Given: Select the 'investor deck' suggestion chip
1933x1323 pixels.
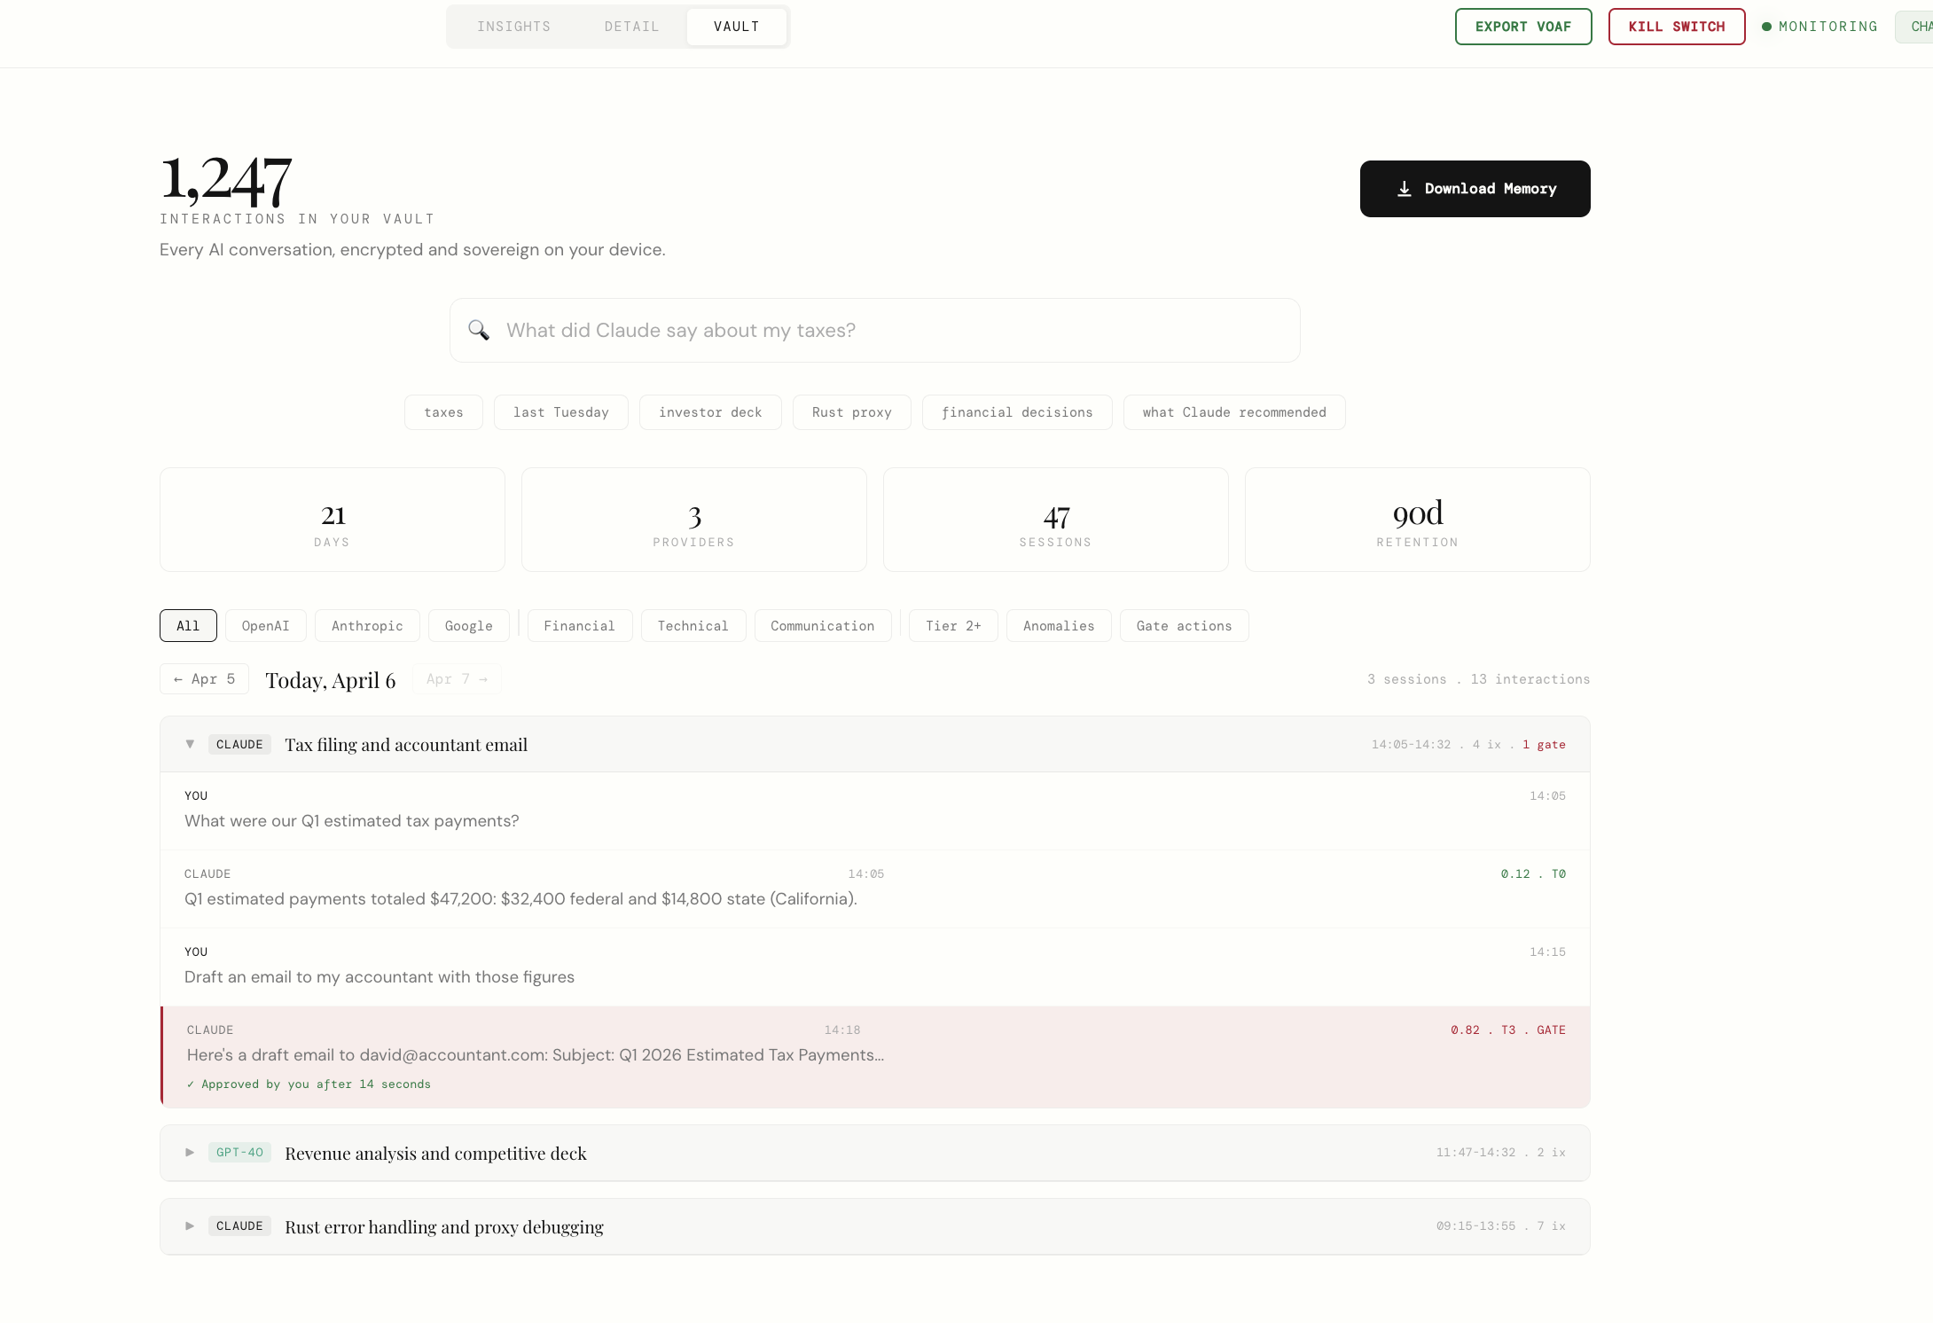Looking at the screenshot, I should [x=710, y=412].
